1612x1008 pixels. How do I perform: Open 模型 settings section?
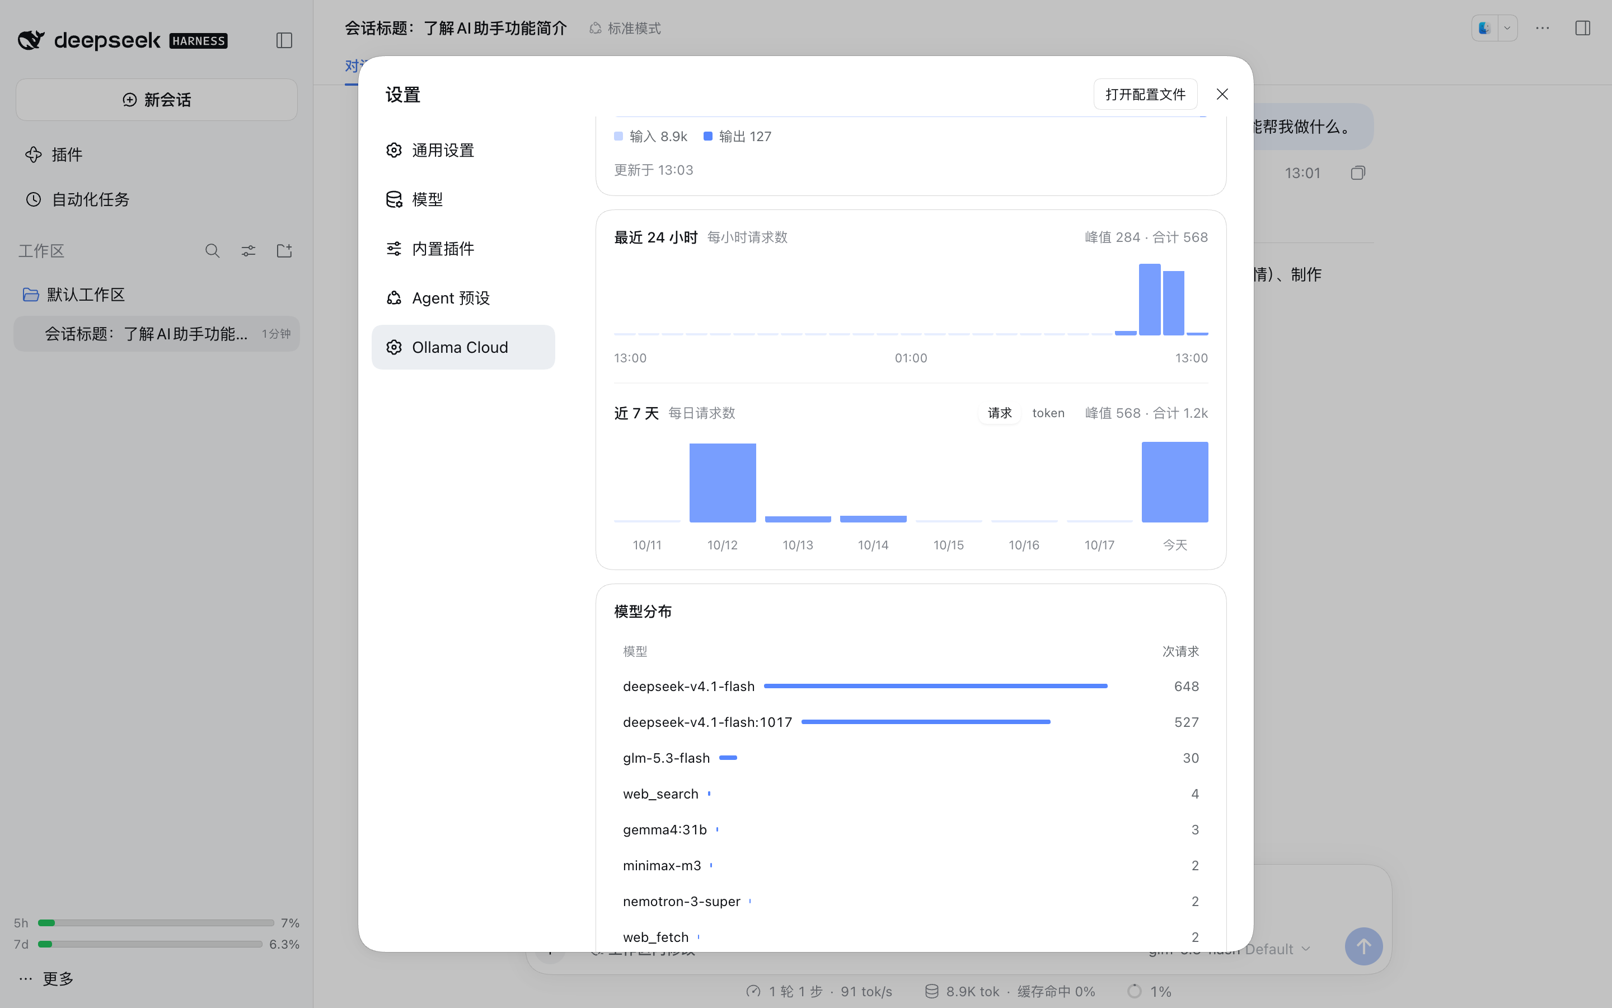[x=463, y=199]
